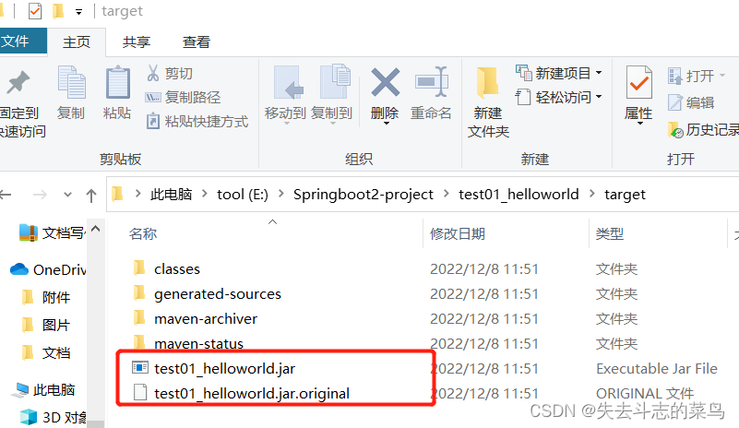Click the Copy To icon
The height and width of the screenshot is (428, 739).
335,81
